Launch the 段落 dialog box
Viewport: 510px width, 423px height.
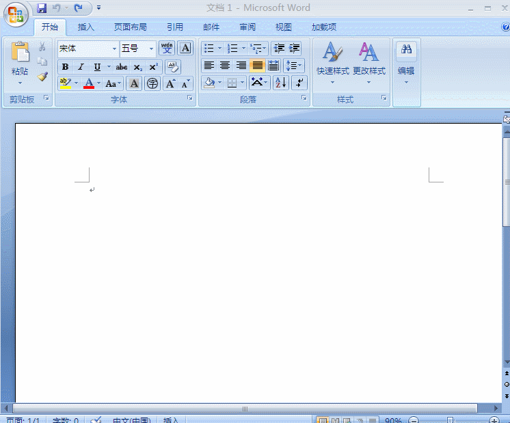pos(304,98)
